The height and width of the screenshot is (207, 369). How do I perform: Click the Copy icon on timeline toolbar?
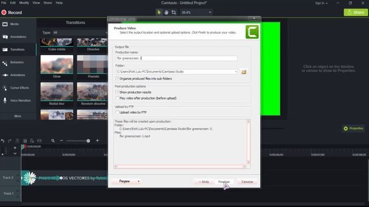point(25,141)
